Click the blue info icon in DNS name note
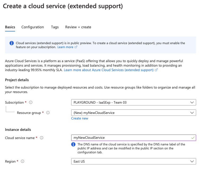This screenshot has height=170, width=203. [73, 145]
